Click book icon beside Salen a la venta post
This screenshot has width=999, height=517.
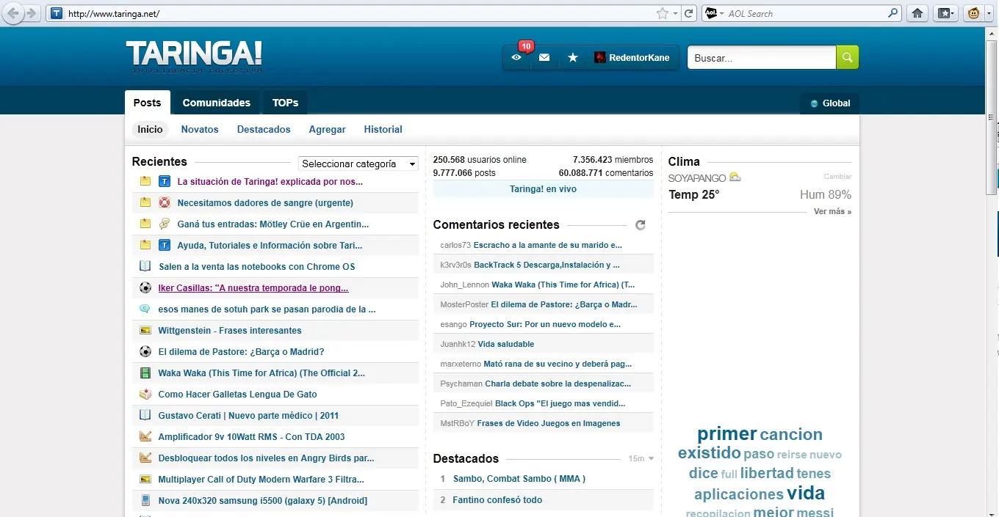[145, 266]
